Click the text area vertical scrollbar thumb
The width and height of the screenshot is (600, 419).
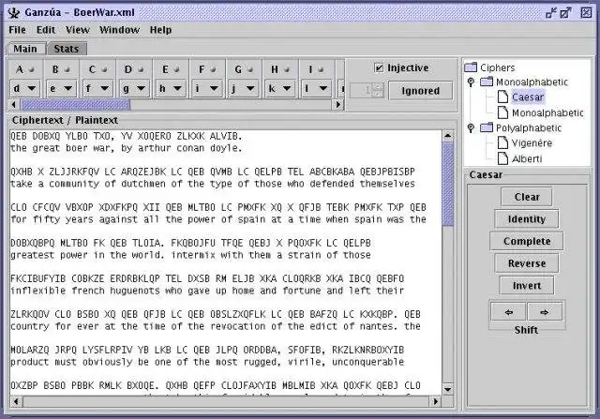click(x=448, y=185)
